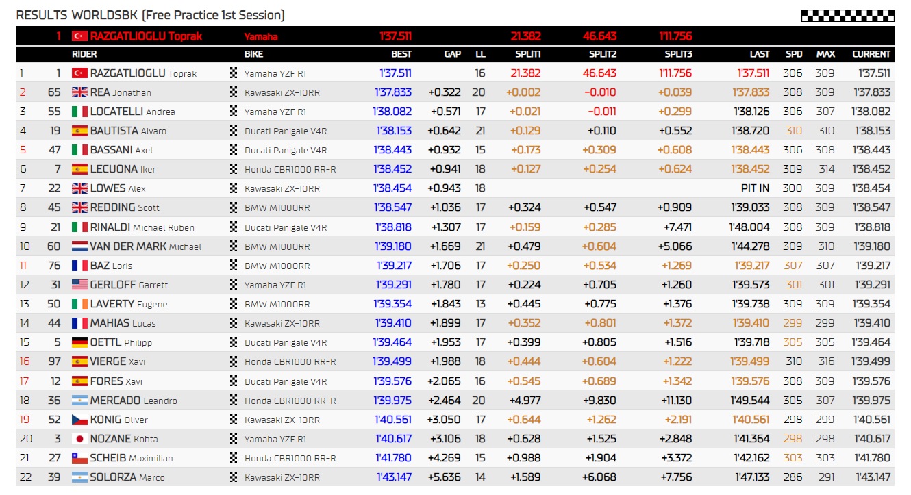Image resolution: width=911 pixels, height=495 pixels.
Task: Click PIT IN status for Lowes
Action: coord(755,188)
